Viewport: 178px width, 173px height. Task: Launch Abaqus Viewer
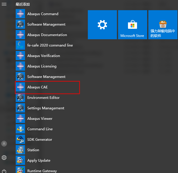40,119
